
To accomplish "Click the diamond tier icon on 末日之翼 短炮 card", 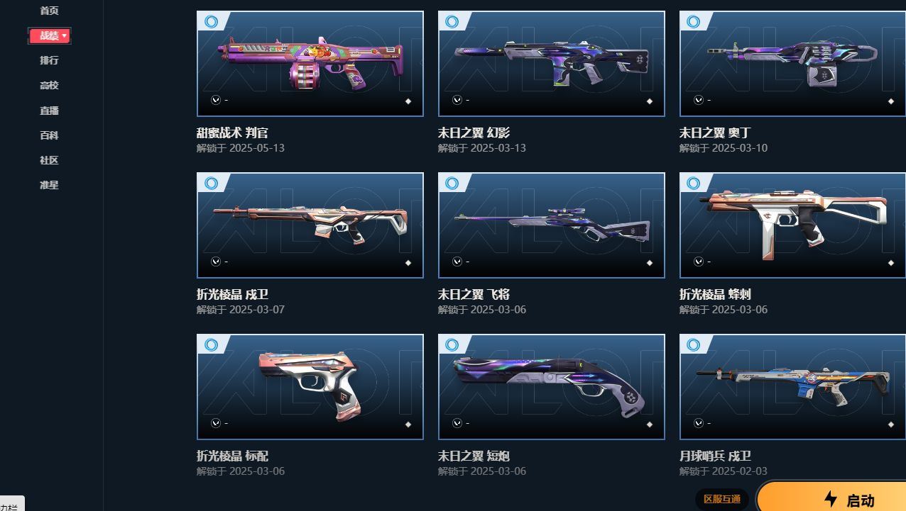I will 650,425.
